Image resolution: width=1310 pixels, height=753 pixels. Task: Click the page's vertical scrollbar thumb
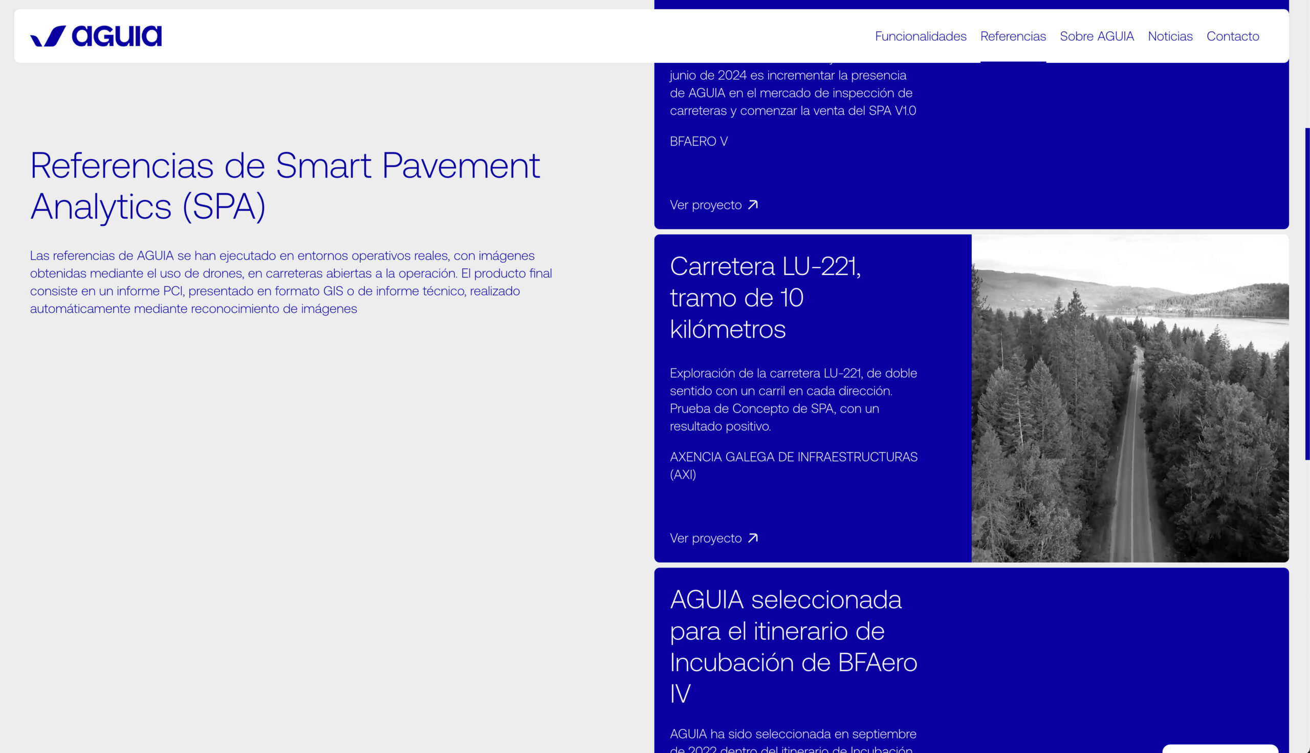pyautogui.click(x=1307, y=294)
